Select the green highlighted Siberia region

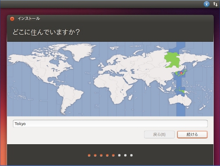(x=172, y=60)
